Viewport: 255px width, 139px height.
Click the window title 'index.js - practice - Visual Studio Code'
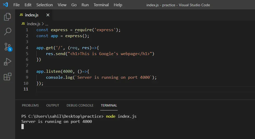tap(178, 5)
